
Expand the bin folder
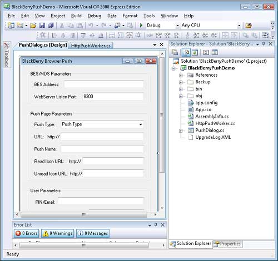[x=181, y=89]
